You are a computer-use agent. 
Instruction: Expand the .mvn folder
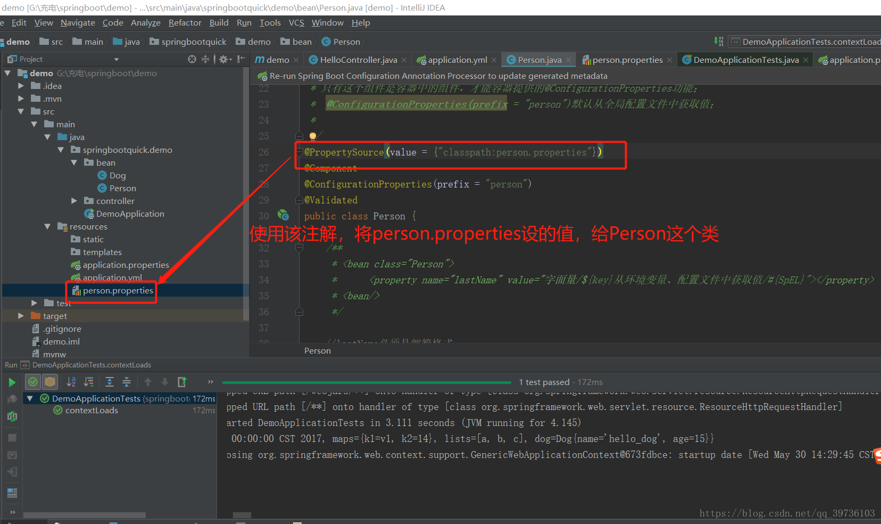point(21,99)
